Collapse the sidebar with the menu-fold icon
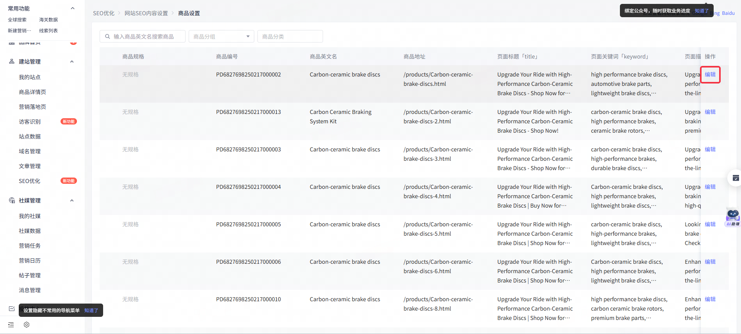 (x=11, y=325)
